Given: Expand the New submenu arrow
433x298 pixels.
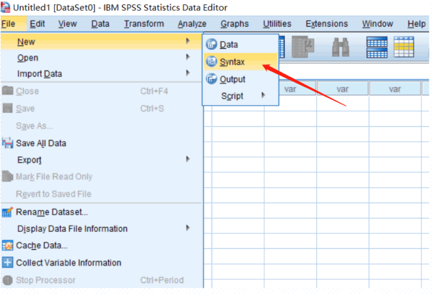Looking at the screenshot, I should tap(188, 41).
